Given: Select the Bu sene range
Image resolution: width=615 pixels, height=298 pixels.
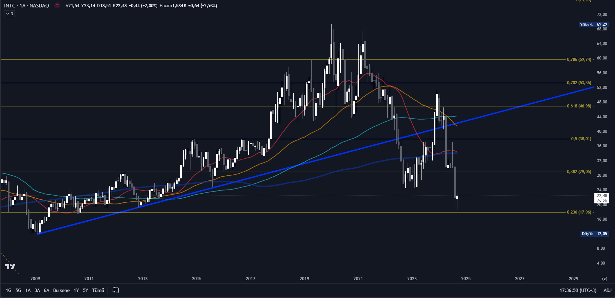Looking at the screenshot, I should pyautogui.click(x=61, y=290).
